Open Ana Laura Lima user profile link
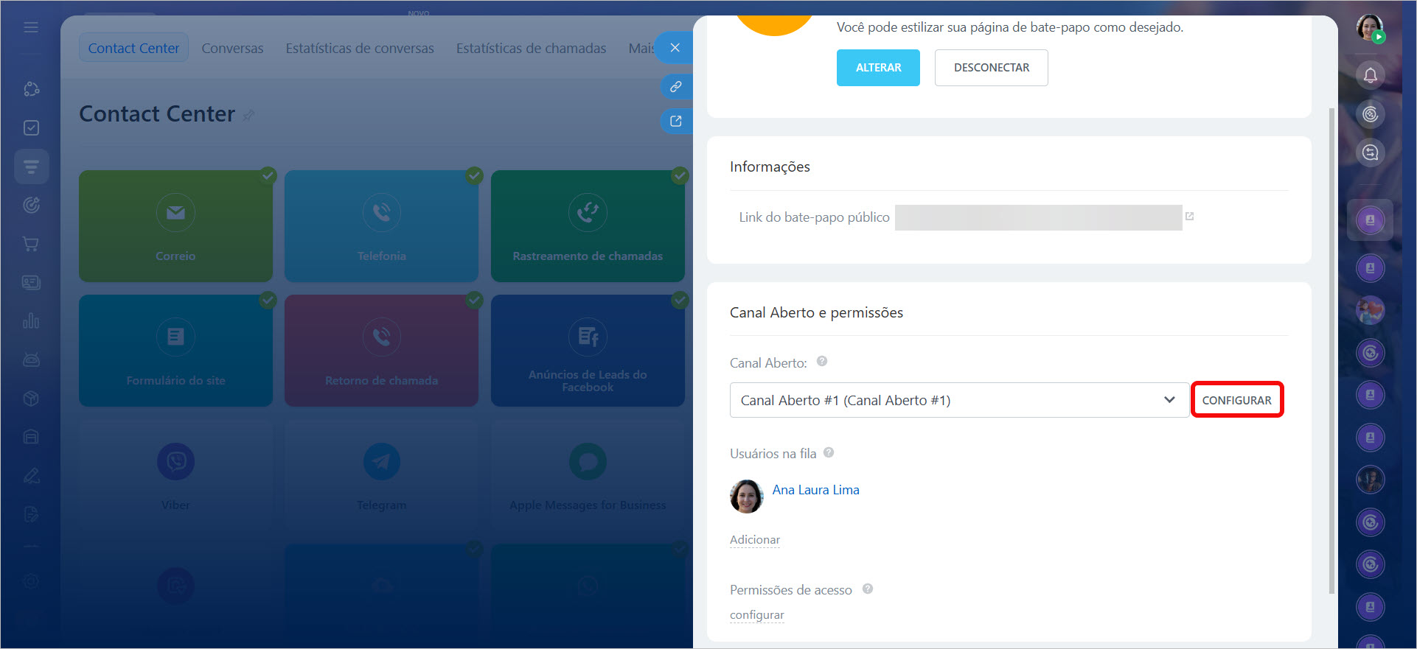 pyautogui.click(x=815, y=490)
